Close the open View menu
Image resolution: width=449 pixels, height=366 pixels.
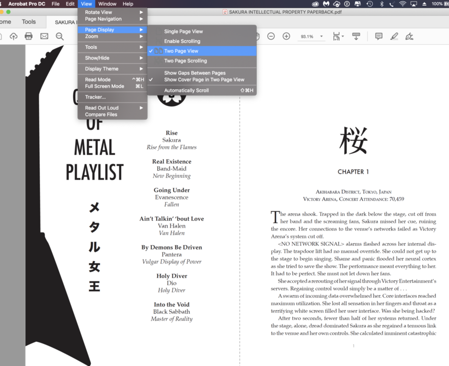coord(86,4)
